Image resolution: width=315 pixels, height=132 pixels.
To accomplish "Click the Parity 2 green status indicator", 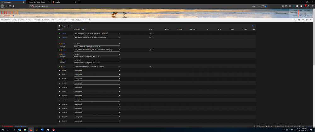I will point(59,37).
